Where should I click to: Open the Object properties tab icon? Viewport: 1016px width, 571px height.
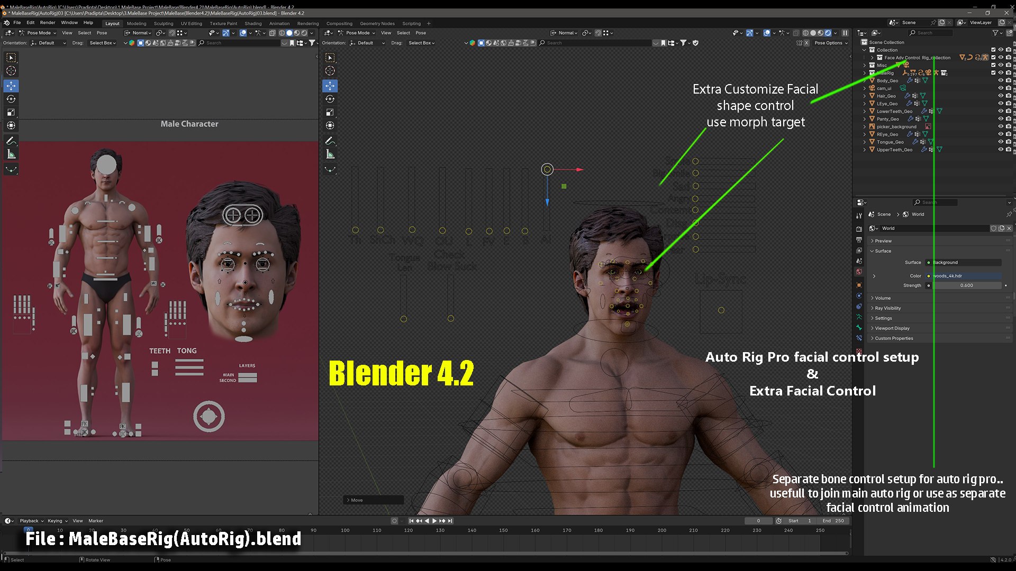859,285
